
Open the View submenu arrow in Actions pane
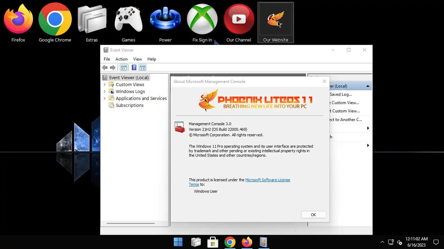coord(368,128)
